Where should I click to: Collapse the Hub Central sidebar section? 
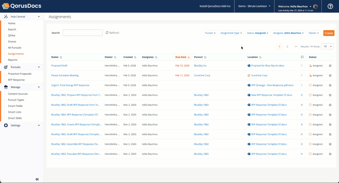click(x=39, y=17)
